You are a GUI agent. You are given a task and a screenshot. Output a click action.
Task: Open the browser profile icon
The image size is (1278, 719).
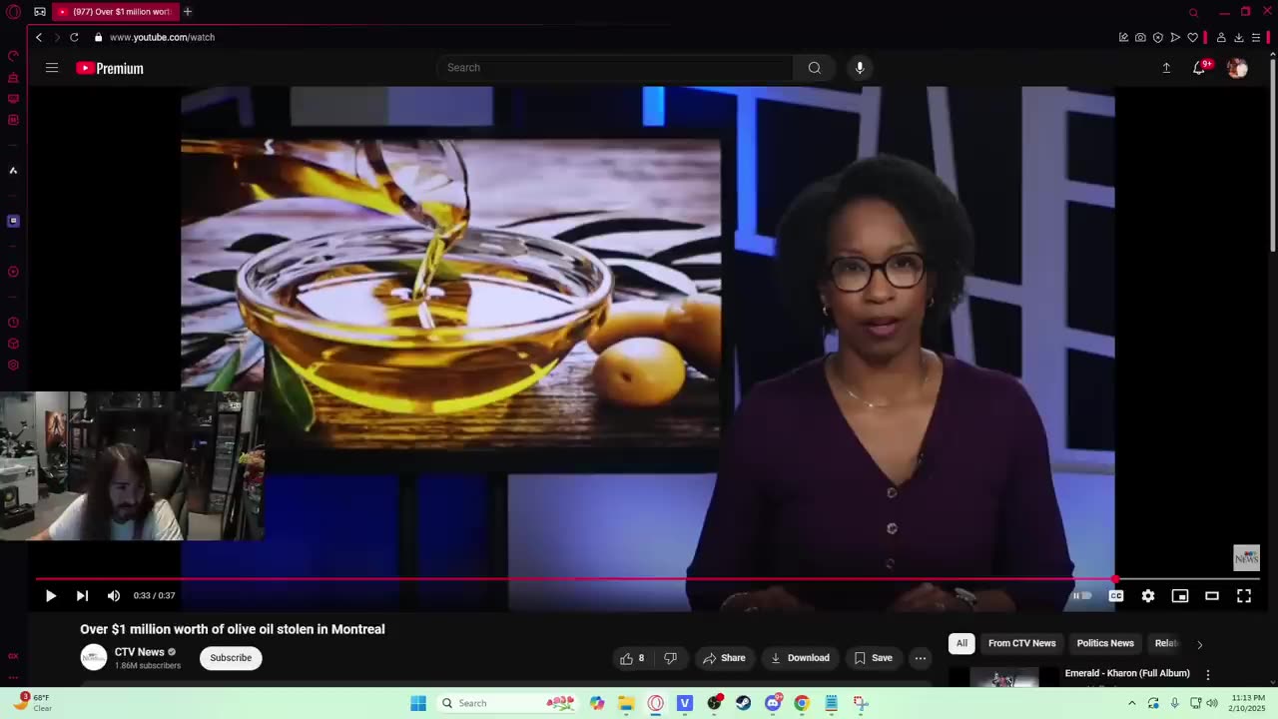[x=1221, y=37]
